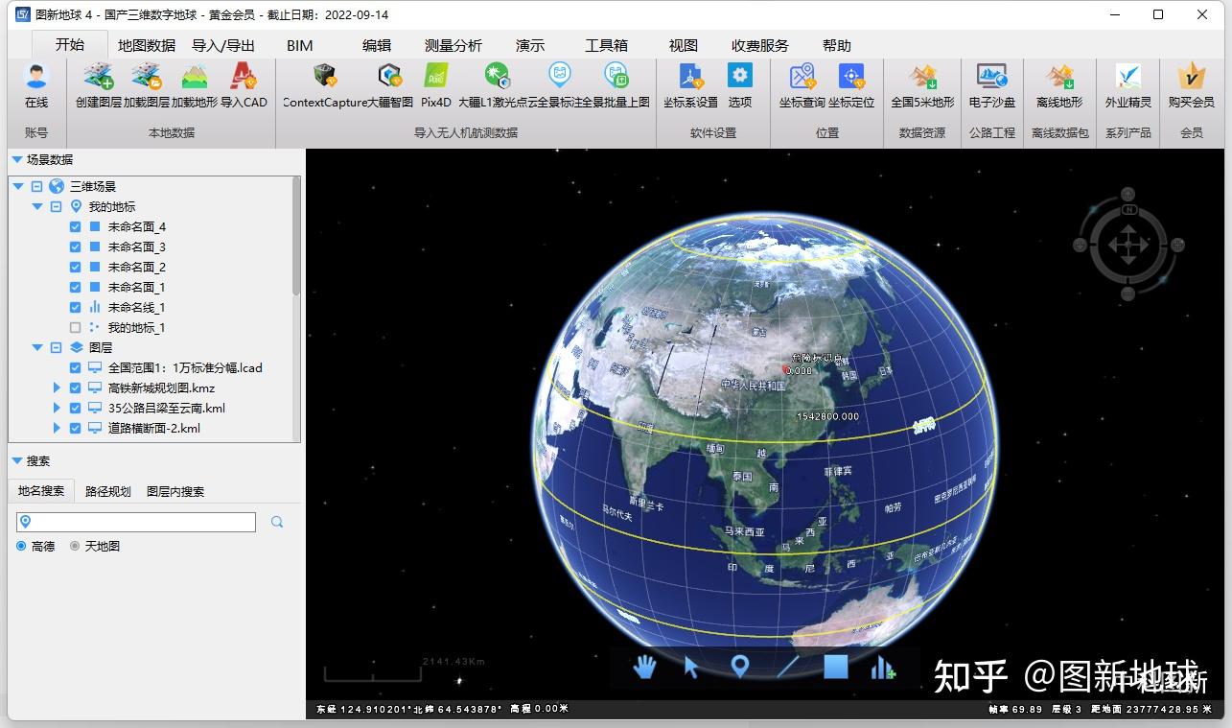Collapse the 场景数据 panel
Viewport: 1232px width, 728px height.
tap(17, 159)
